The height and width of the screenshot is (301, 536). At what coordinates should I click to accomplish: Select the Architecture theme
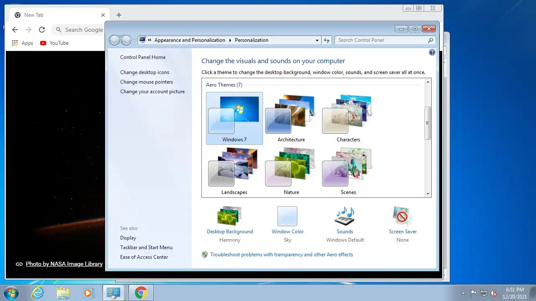pos(291,118)
